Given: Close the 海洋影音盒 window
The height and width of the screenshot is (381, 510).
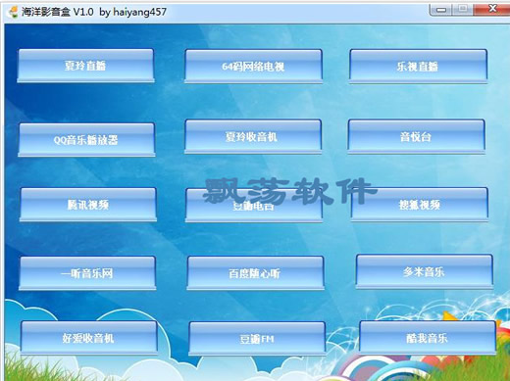Looking at the screenshot, I should 491,9.
